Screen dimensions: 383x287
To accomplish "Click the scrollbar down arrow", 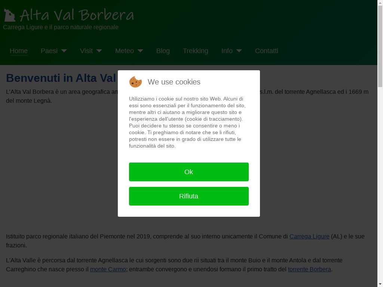I will [x=380, y=284].
